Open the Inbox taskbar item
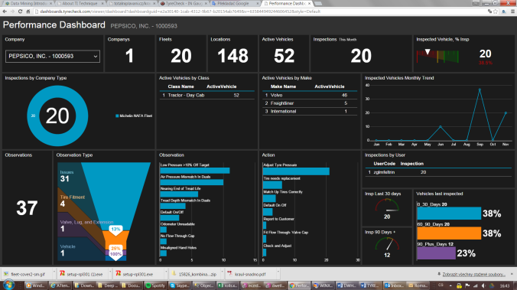The width and height of the screenshot is (517, 290). coord(394,285)
